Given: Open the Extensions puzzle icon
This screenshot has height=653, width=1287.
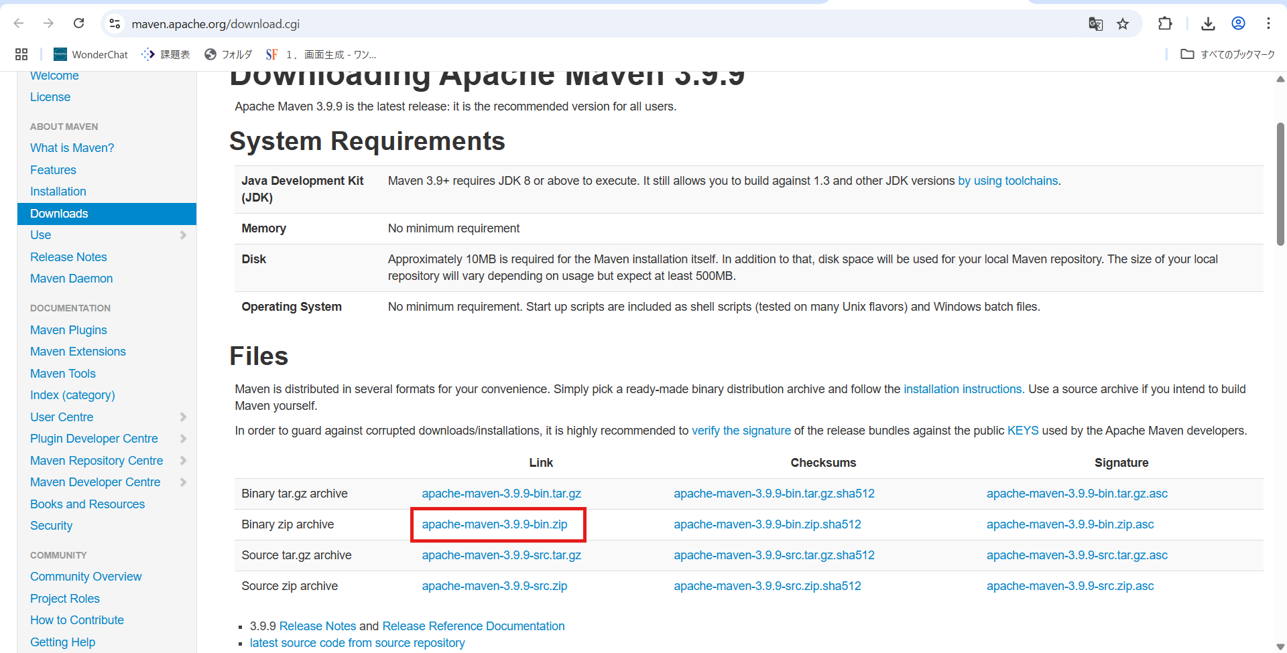Looking at the screenshot, I should coord(1165,23).
